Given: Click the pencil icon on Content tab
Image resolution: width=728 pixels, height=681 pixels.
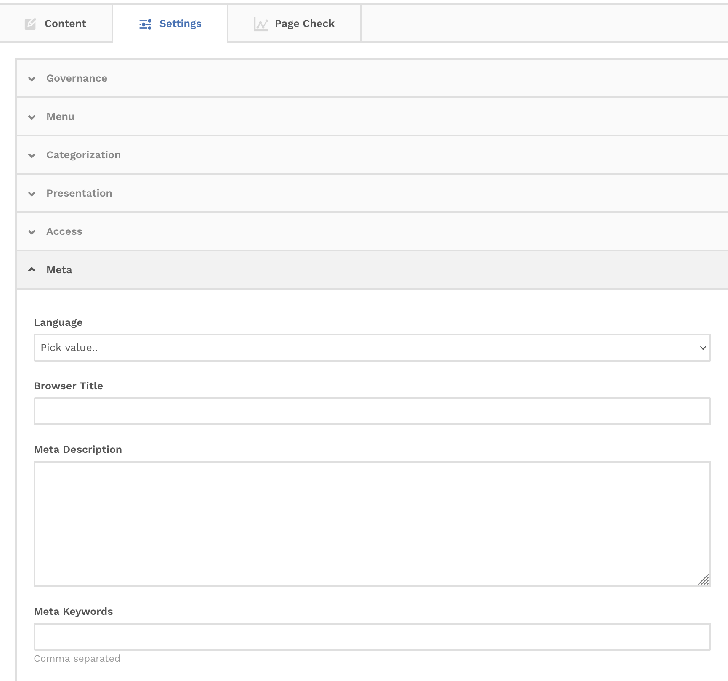Looking at the screenshot, I should pos(30,24).
